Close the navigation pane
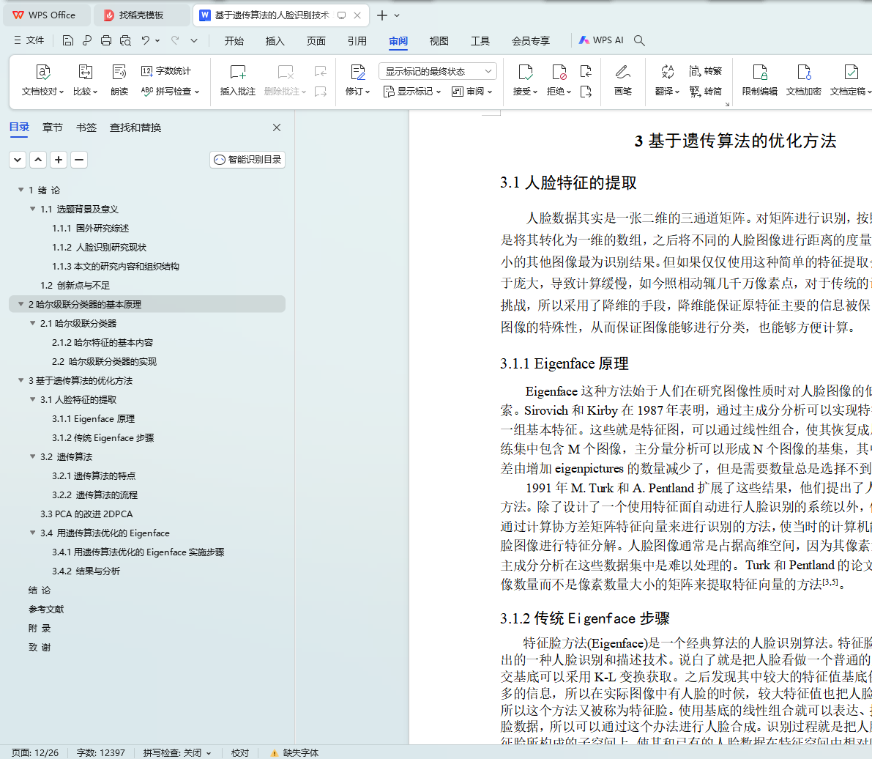This screenshot has height=759, width=872. [x=277, y=127]
